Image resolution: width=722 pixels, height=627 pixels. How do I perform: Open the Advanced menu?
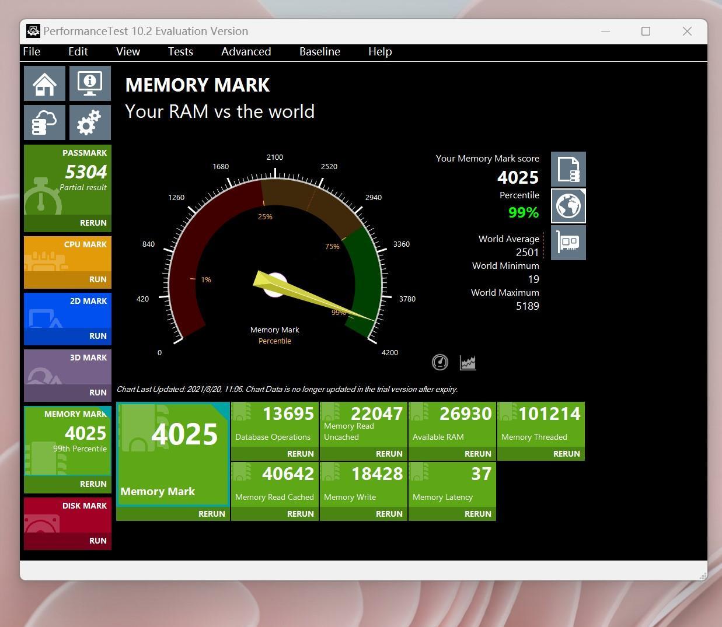[x=246, y=52]
